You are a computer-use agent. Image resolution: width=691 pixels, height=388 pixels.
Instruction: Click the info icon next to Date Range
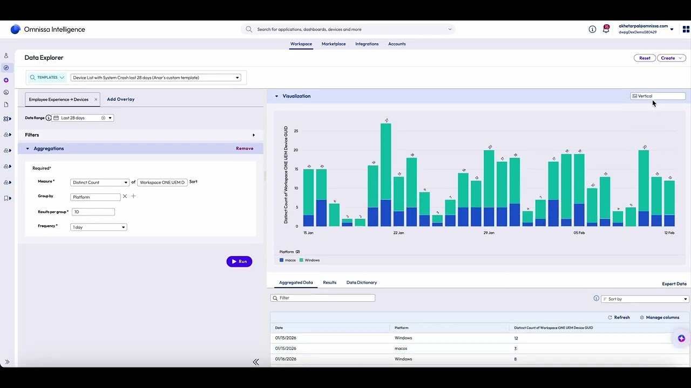click(x=49, y=118)
